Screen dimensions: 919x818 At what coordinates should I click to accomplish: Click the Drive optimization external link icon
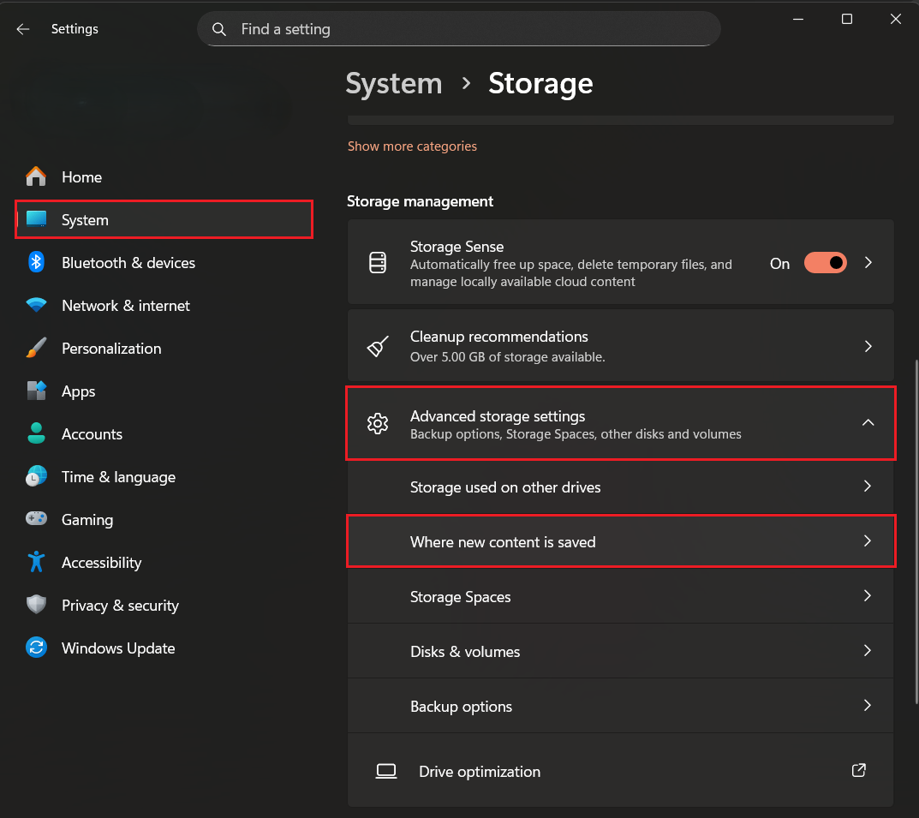pos(858,771)
